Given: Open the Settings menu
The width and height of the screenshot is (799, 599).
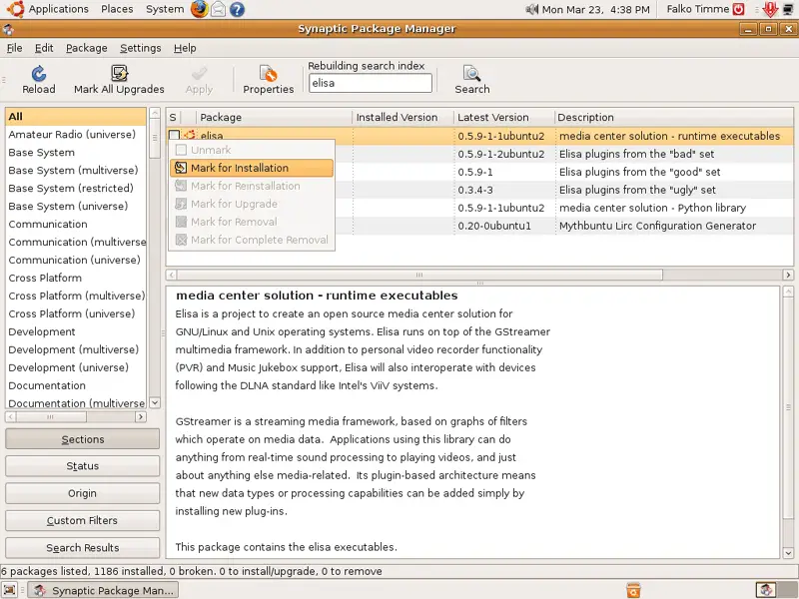Looking at the screenshot, I should click(x=140, y=48).
